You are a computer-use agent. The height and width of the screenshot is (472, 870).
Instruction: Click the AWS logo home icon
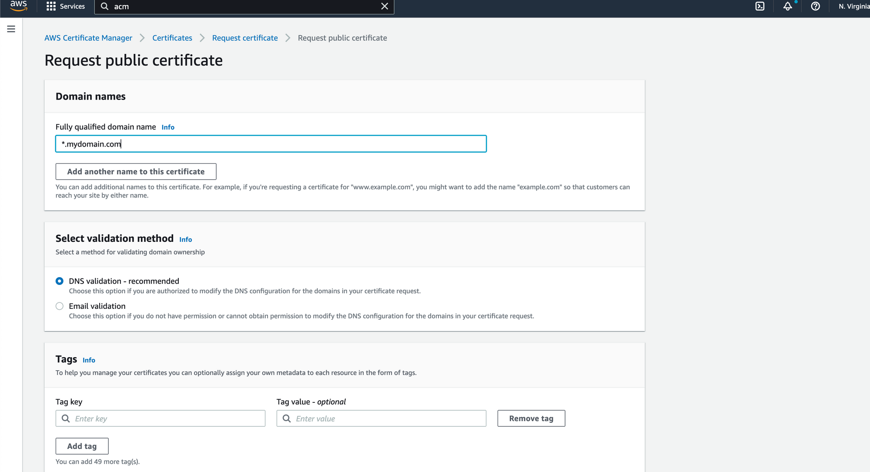(18, 6)
